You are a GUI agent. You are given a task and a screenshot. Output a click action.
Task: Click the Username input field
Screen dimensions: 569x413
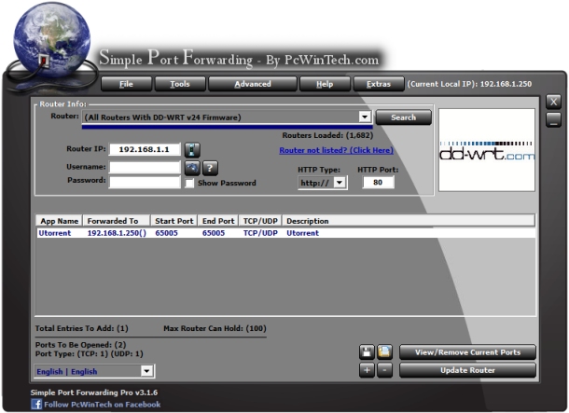[145, 168]
